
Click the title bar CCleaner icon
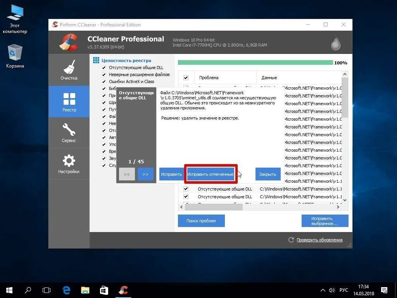pos(55,24)
